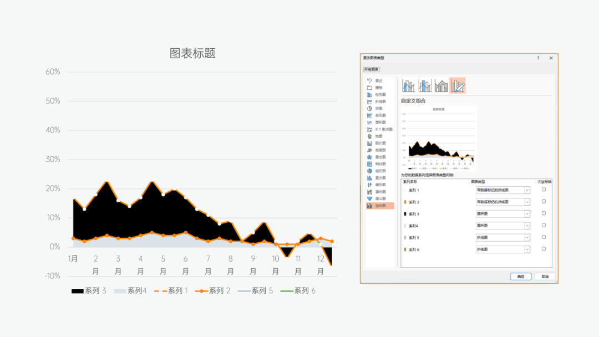Image resolution: width=599 pixels, height=337 pixels.
Task: Choose 漏斗图 funnel category
Action: pyautogui.click(x=379, y=198)
